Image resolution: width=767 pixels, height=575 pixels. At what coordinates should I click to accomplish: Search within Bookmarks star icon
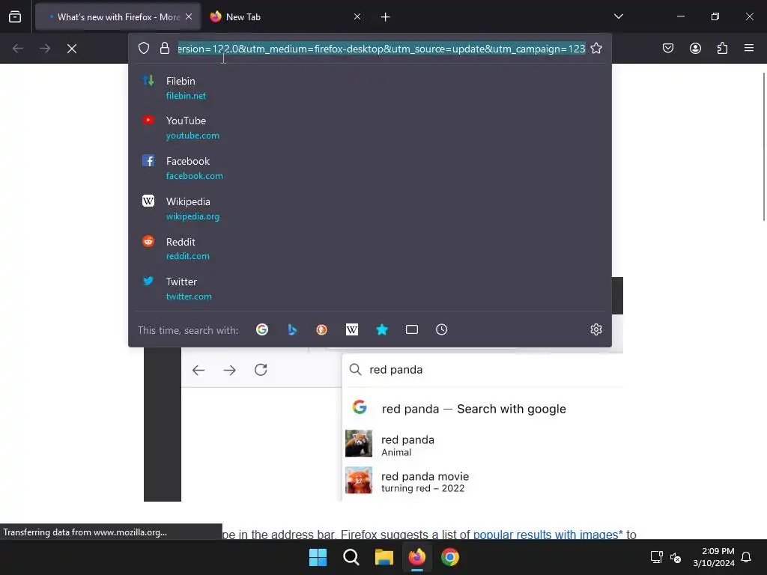point(382,329)
